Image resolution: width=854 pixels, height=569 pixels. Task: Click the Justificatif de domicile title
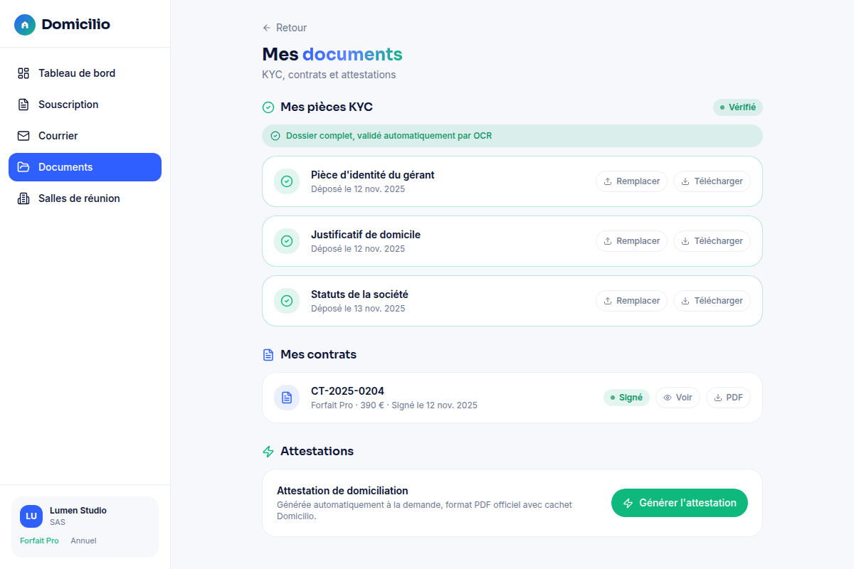point(366,235)
